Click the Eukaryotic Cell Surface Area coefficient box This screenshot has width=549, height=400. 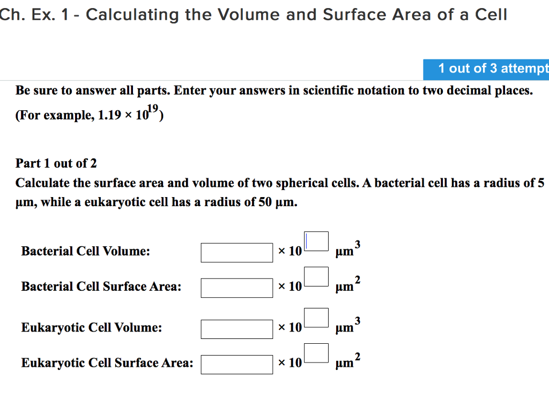point(236,364)
